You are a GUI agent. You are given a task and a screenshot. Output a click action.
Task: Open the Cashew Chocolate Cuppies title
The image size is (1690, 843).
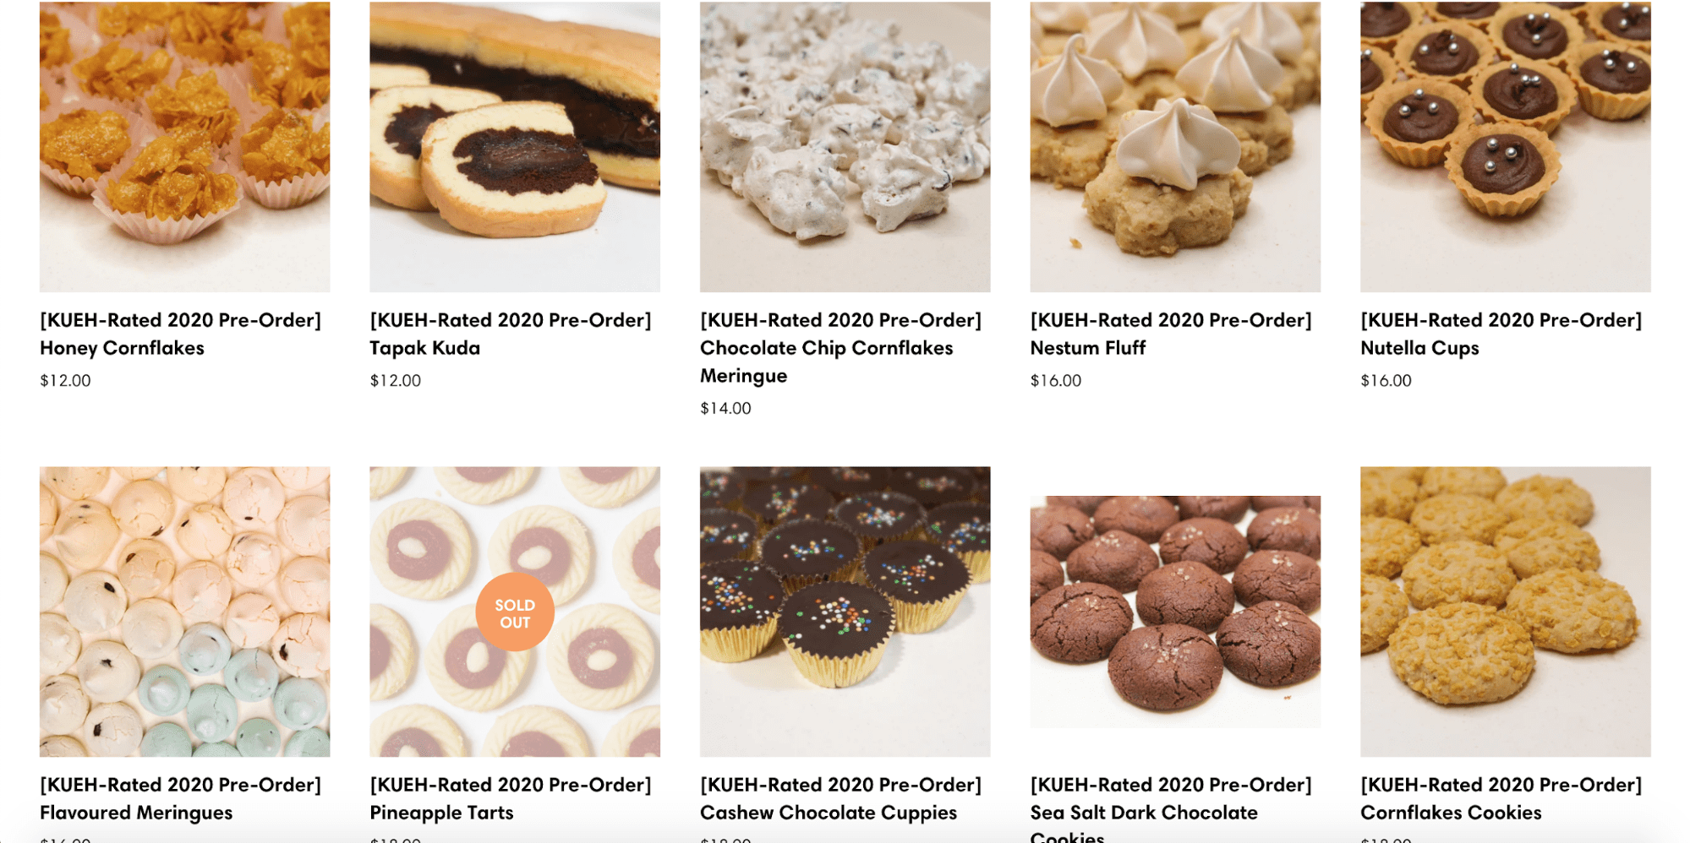click(841, 798)
